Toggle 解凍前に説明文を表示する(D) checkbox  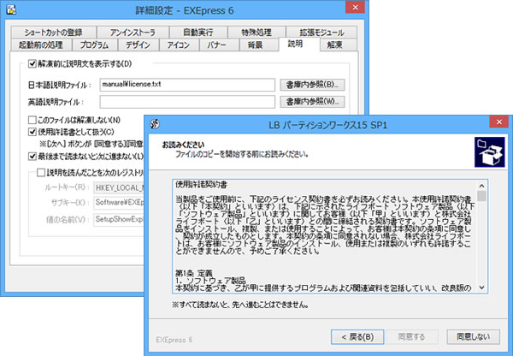point(32,63)
